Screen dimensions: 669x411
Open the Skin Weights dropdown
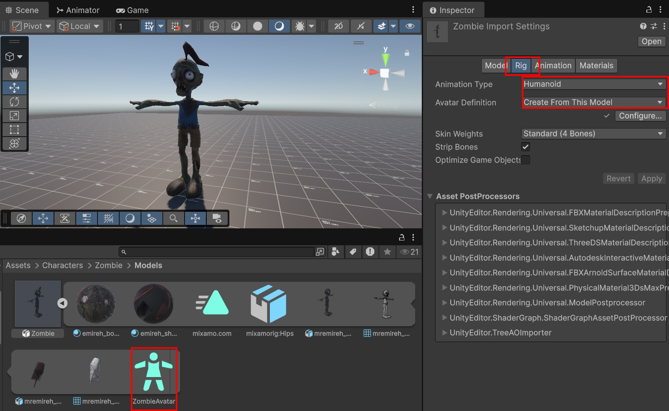click(x=594, y=134)
